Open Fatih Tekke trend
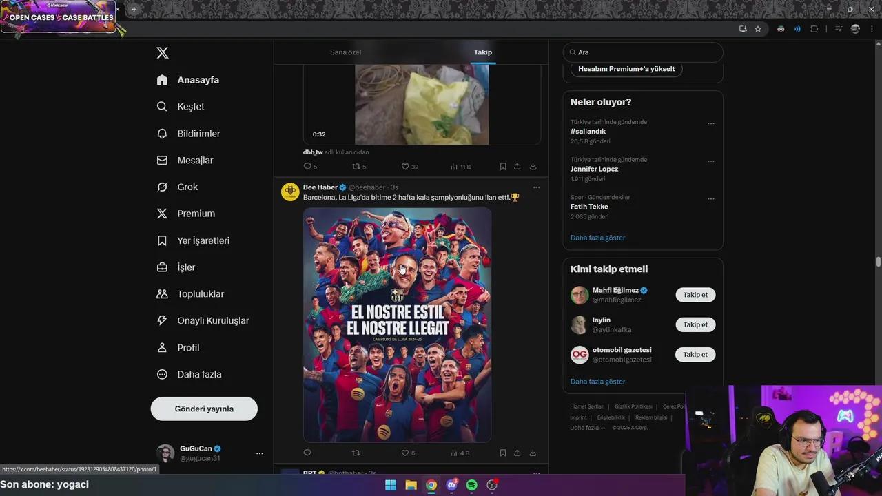 589,207
